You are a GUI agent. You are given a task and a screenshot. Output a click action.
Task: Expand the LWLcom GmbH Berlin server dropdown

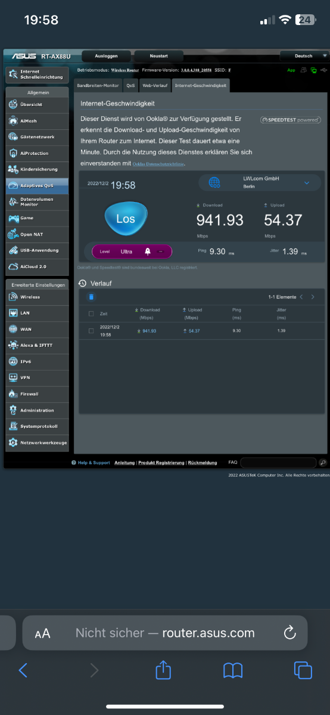[260, 182]
